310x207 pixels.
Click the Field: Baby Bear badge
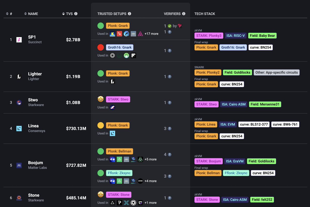point(262,36)
